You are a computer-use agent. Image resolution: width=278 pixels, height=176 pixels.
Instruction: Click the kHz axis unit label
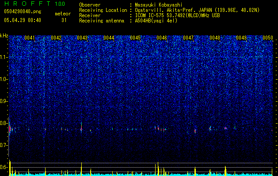coord(4,36)
